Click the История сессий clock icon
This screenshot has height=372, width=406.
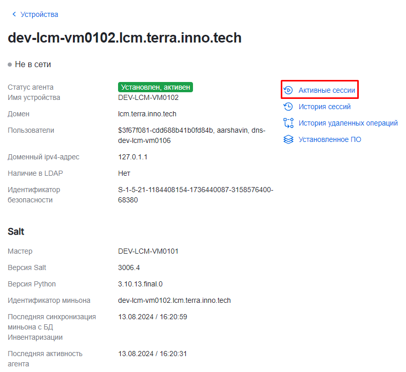click(x=288, y=107)
